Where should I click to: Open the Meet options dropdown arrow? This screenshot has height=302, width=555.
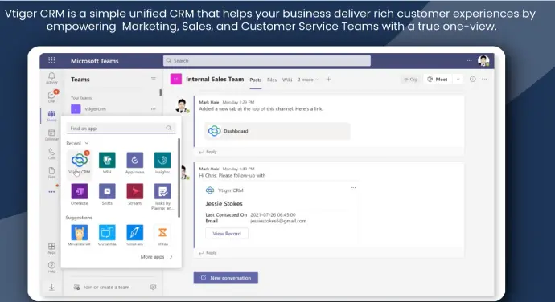458,80
